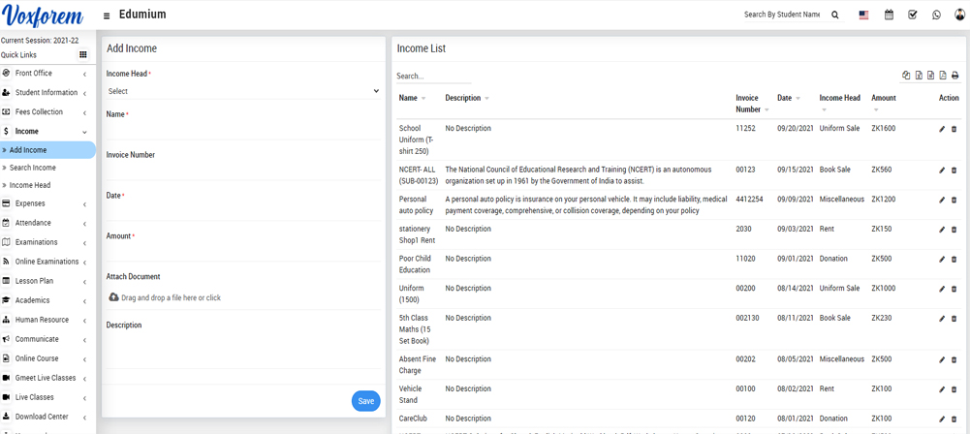The height and width of the screenshot is (434, 970).
Task: Click the WhatsApp icon in header
Action: click(936, 15)
